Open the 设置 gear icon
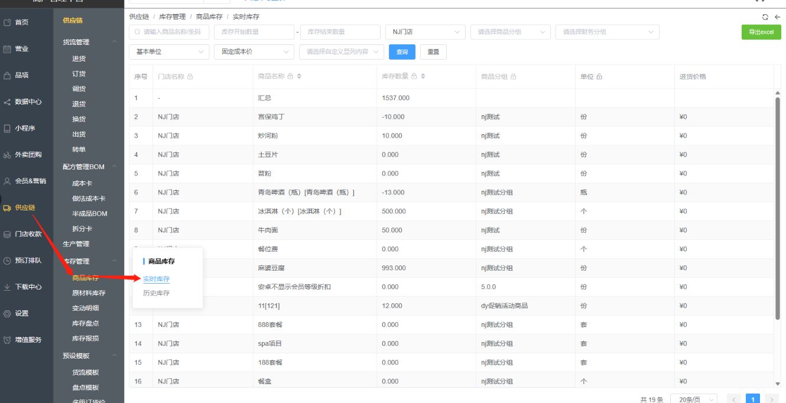786x403 pixels. pyautogui.click(x=7, y=313)
